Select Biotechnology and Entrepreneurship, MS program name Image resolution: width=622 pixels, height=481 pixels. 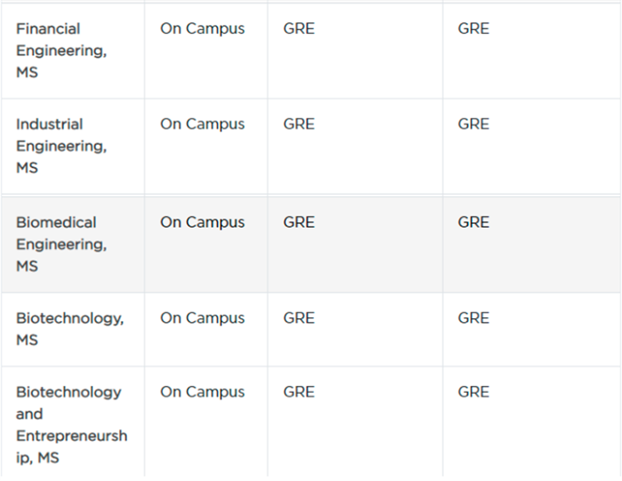(x=70, y=425)
